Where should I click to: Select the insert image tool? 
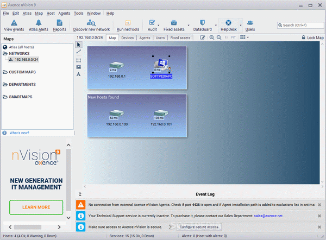(x=79, y=67)
